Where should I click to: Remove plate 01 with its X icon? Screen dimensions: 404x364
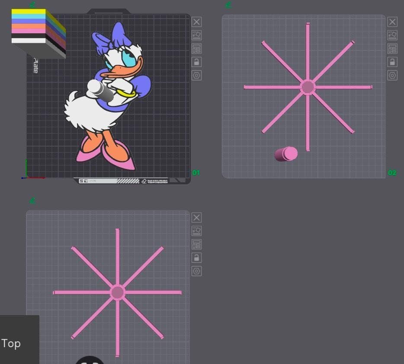coord(196,22)
